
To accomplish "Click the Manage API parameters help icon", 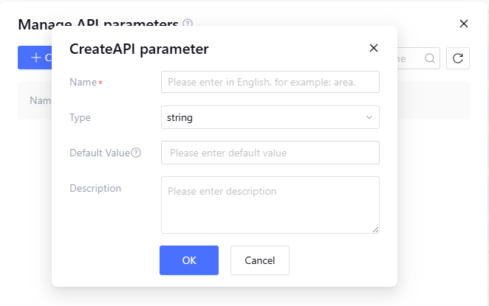I will point(188,23).
